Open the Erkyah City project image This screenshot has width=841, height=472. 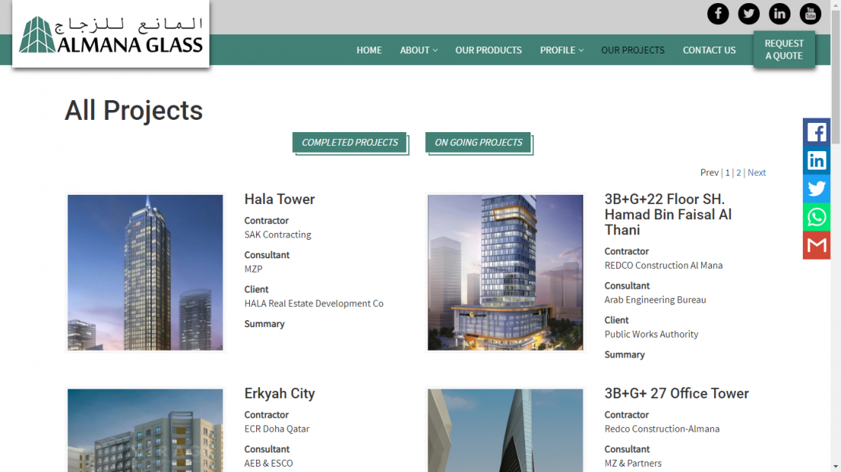[x=145, y=430]
